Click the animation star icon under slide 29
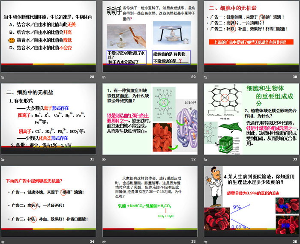Viewport: 300px width, 244px height. click(105, 77)
